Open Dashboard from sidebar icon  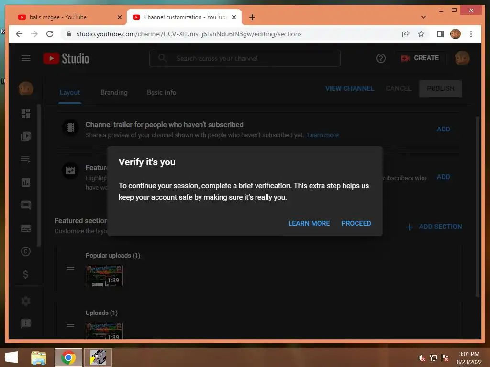click(26, 114)
